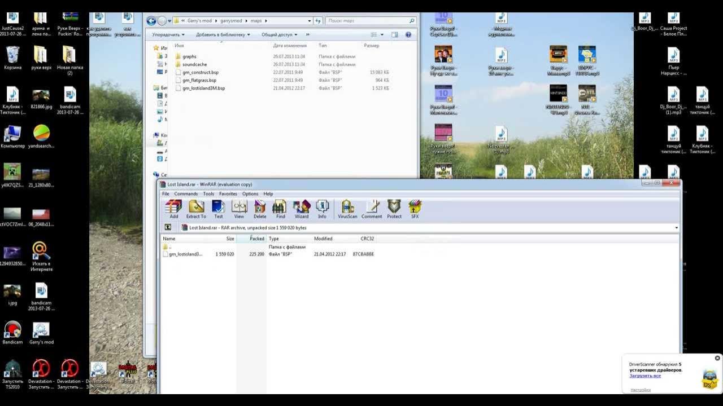Image resolution: width=723 pixels, height=406 pixels.
Task: Open the WinRAR Commands menu
Action: (186, 194)
